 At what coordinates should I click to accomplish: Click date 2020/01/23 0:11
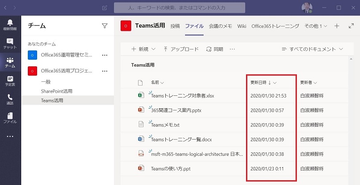click(x=267, y=169)
